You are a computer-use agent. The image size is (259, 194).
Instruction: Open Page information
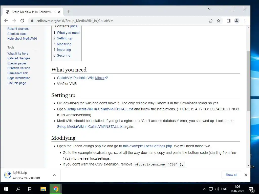19,78
